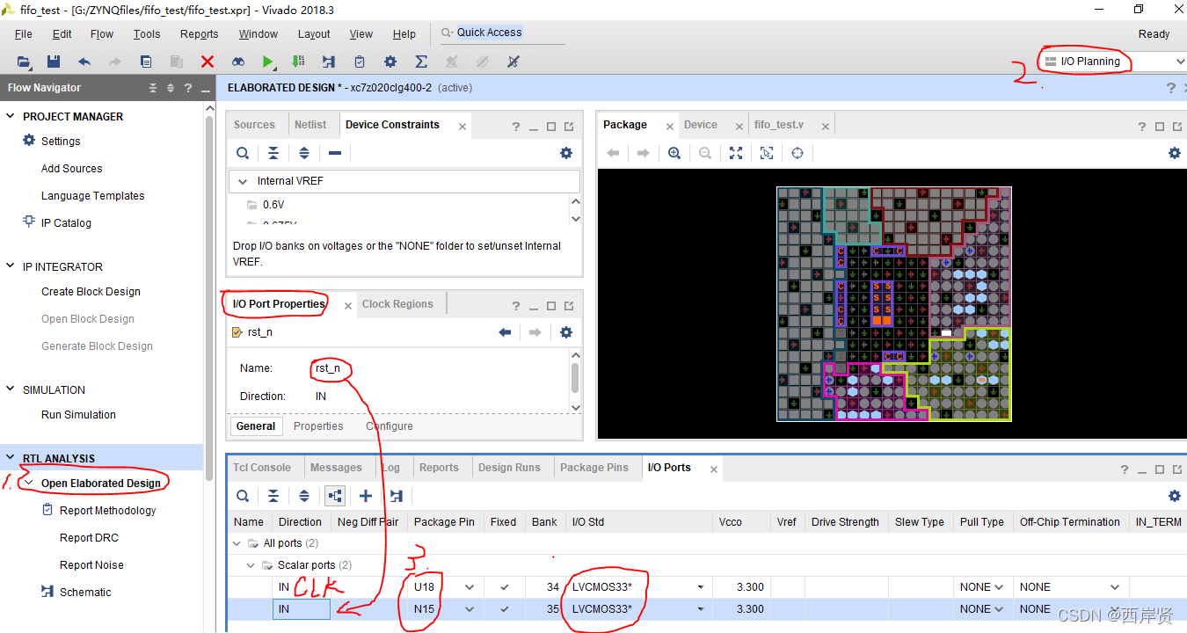Click the Sigma reports toolbar icon
Image resolution: width=1187 pixels, height=633 pixels.
coord(421,62)
